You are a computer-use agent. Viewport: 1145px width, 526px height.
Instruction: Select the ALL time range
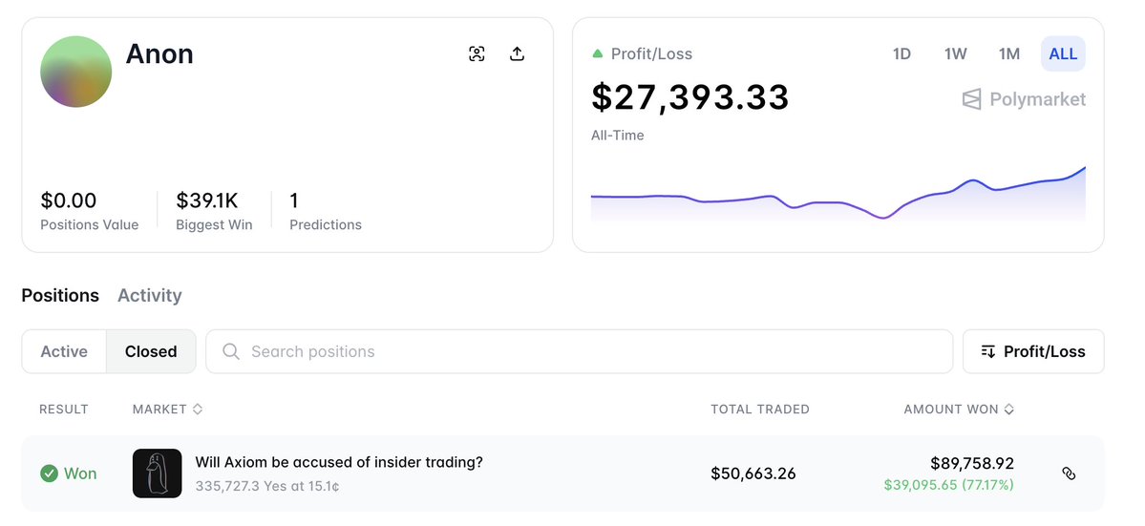pyautogui.click(x=1063, y=54)
